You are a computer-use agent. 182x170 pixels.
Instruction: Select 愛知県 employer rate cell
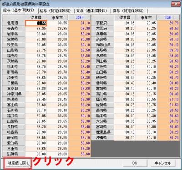(x=57, y=143)
